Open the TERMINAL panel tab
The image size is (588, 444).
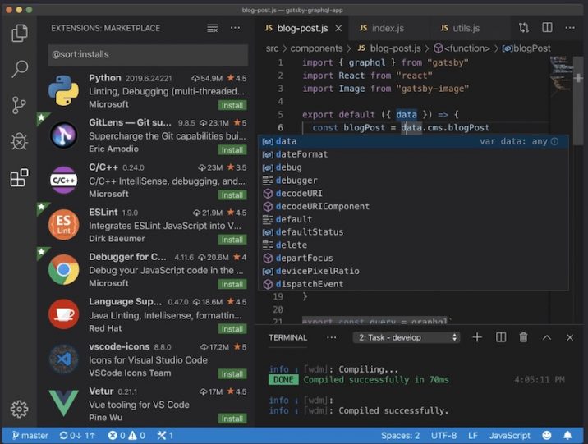click(x=287, y=337)
